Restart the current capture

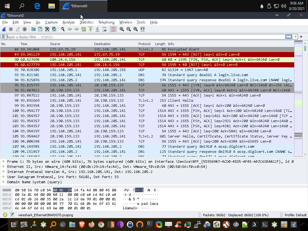(18, 29)
